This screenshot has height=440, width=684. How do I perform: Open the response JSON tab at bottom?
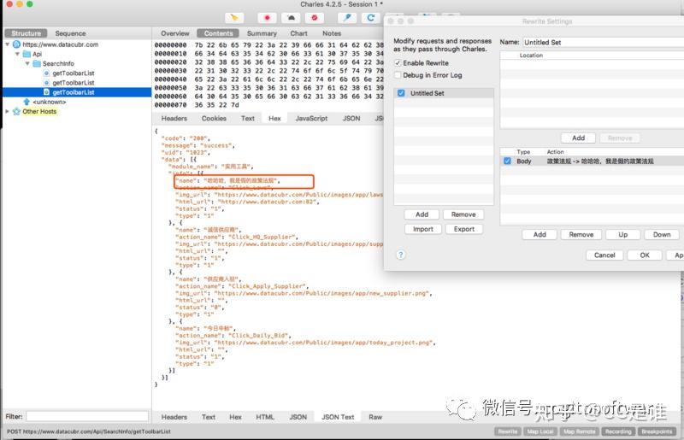click(298, 417)
